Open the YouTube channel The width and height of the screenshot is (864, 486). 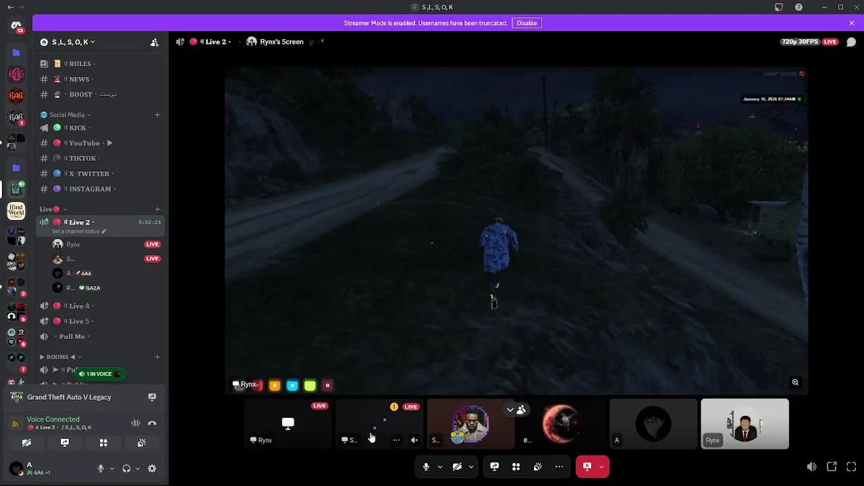pyautogui.click(x=101, y=143)
